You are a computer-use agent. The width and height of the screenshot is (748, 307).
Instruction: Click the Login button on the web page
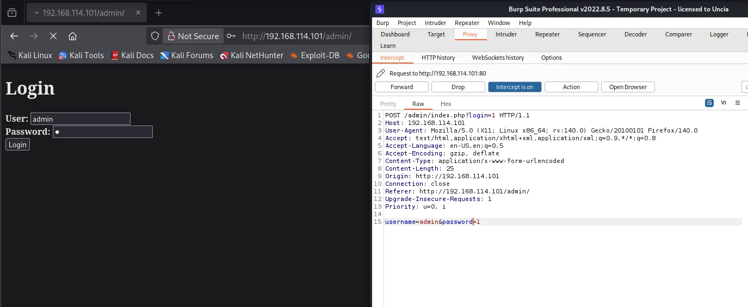tap(17, 145)
